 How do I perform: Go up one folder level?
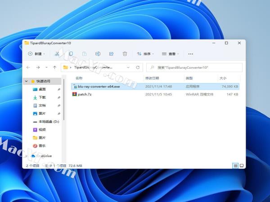(55, 67)
